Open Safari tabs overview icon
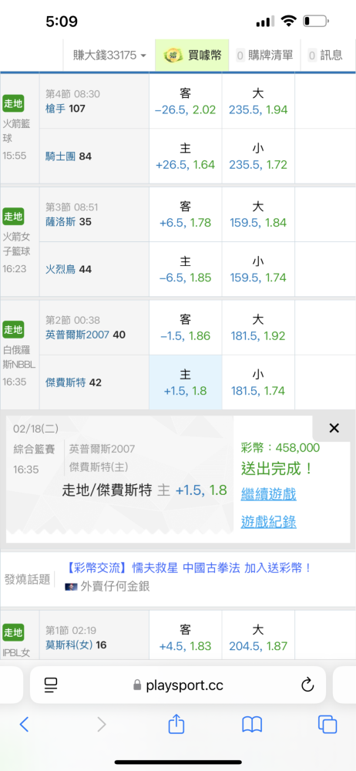The image size is (356, 771). 327,724
